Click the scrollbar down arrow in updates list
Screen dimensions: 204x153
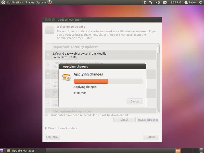coord(158,112)
